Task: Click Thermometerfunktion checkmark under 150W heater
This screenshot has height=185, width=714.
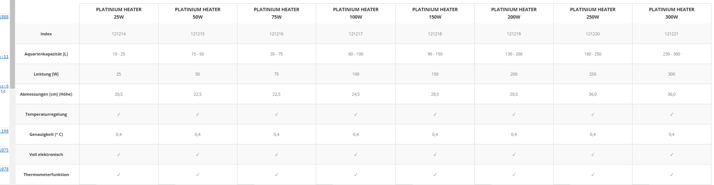Action: [435, 175]
